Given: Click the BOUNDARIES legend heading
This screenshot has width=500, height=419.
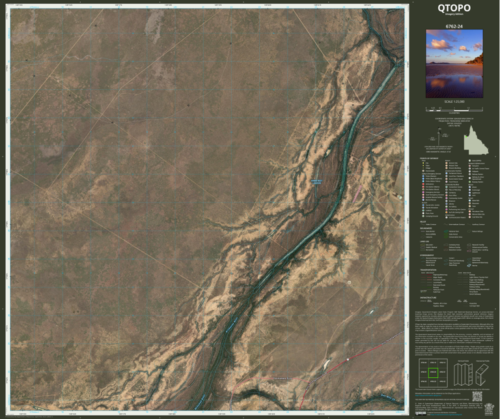Looking at the screenshot, I should 426,228.
